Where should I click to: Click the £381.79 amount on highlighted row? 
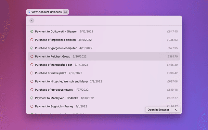pyautogui.click(x=172, y=57)
